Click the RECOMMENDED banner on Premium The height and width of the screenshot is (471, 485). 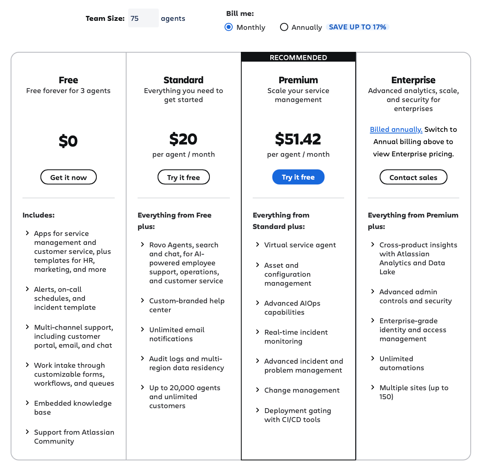pyautogui.click(x=298, y=57)
